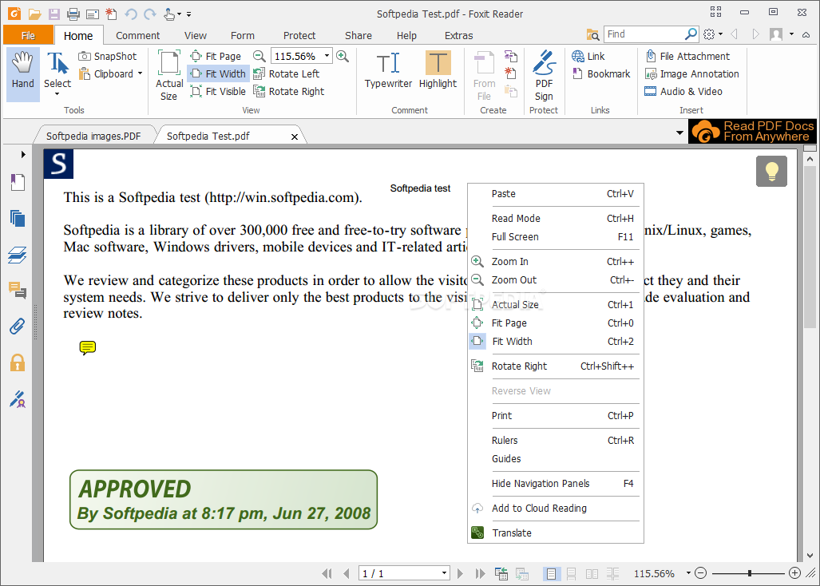Go to the next page arrow

pyautogui.click(x=460, y=573)
